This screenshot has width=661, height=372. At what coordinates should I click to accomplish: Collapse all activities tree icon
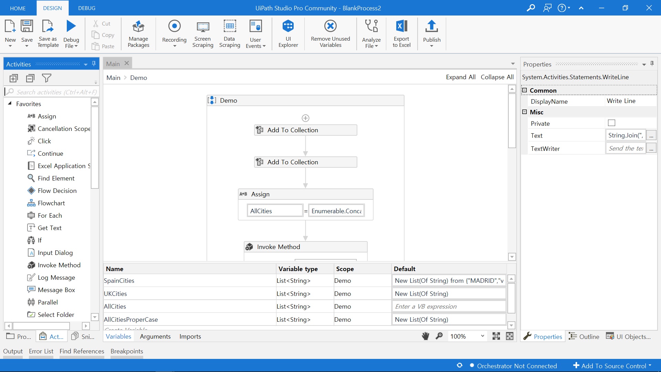30,79
